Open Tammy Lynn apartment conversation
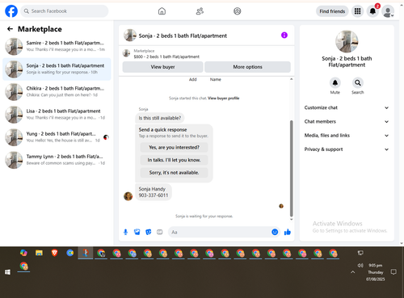 [57, 160]
